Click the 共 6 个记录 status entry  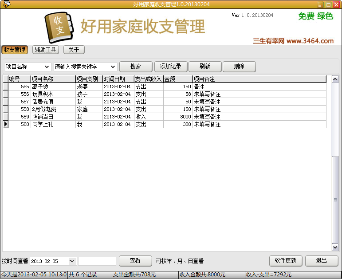click(x=90, y=275)
